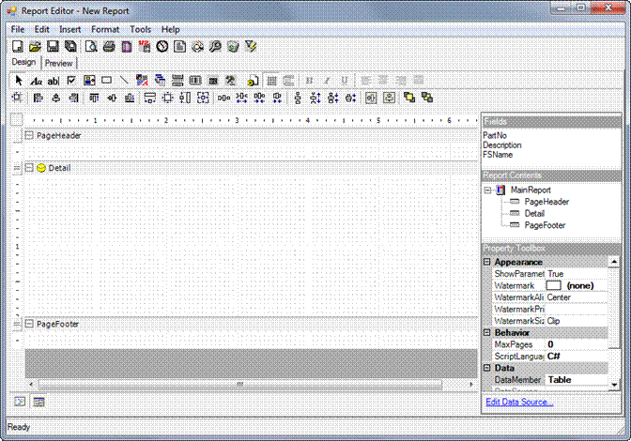Viewport: 631px width, 441px height.
Task: Select the Line drawing tool
Action: tap(124, 81)
